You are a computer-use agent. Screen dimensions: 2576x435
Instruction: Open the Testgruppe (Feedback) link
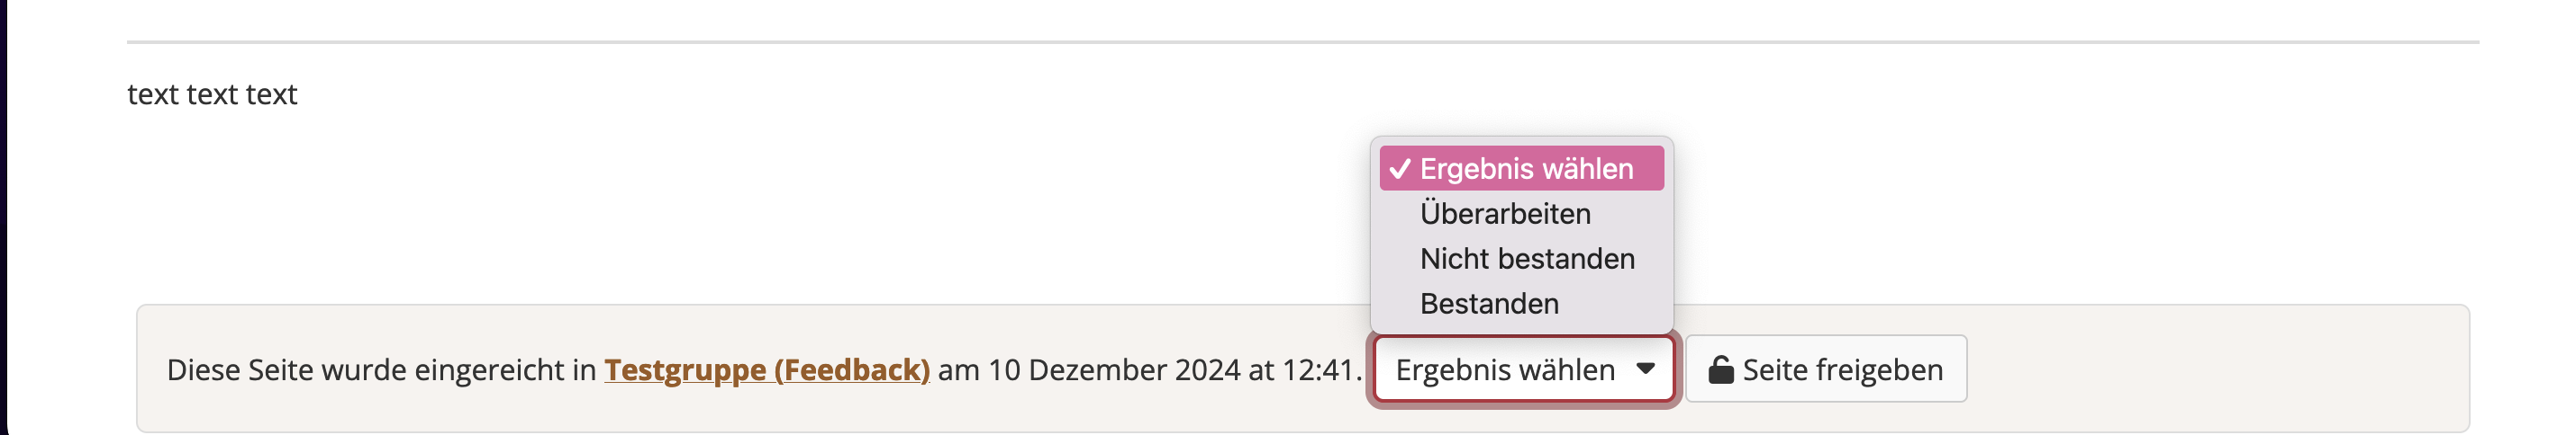[766, 370]
